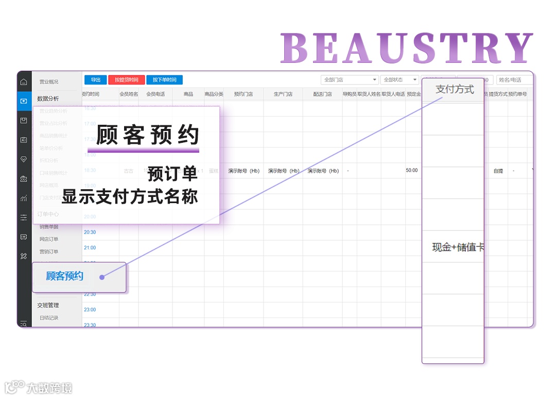This screenshot has height=398, width=556.
Task: Open 营业概况 in the side menu
Action: (x=49, y=81)
